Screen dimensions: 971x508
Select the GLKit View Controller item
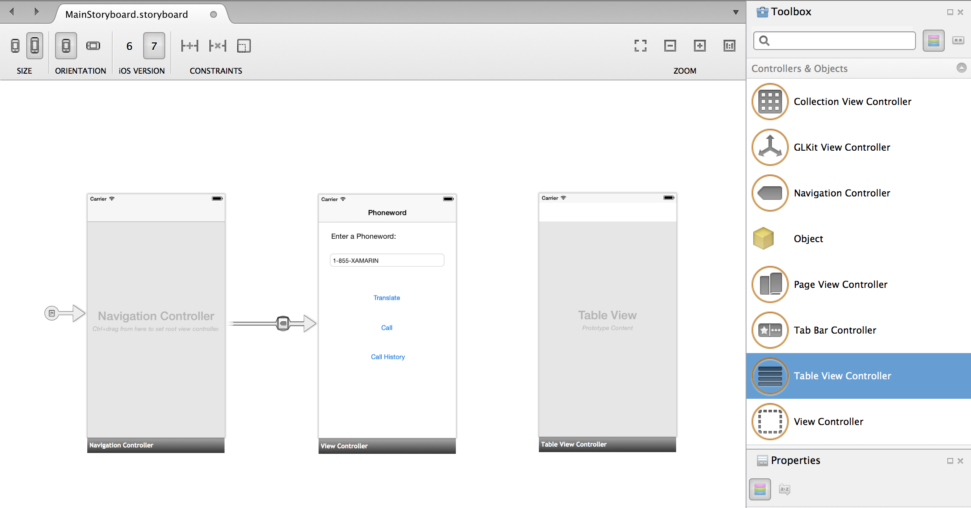pos(841,147)
